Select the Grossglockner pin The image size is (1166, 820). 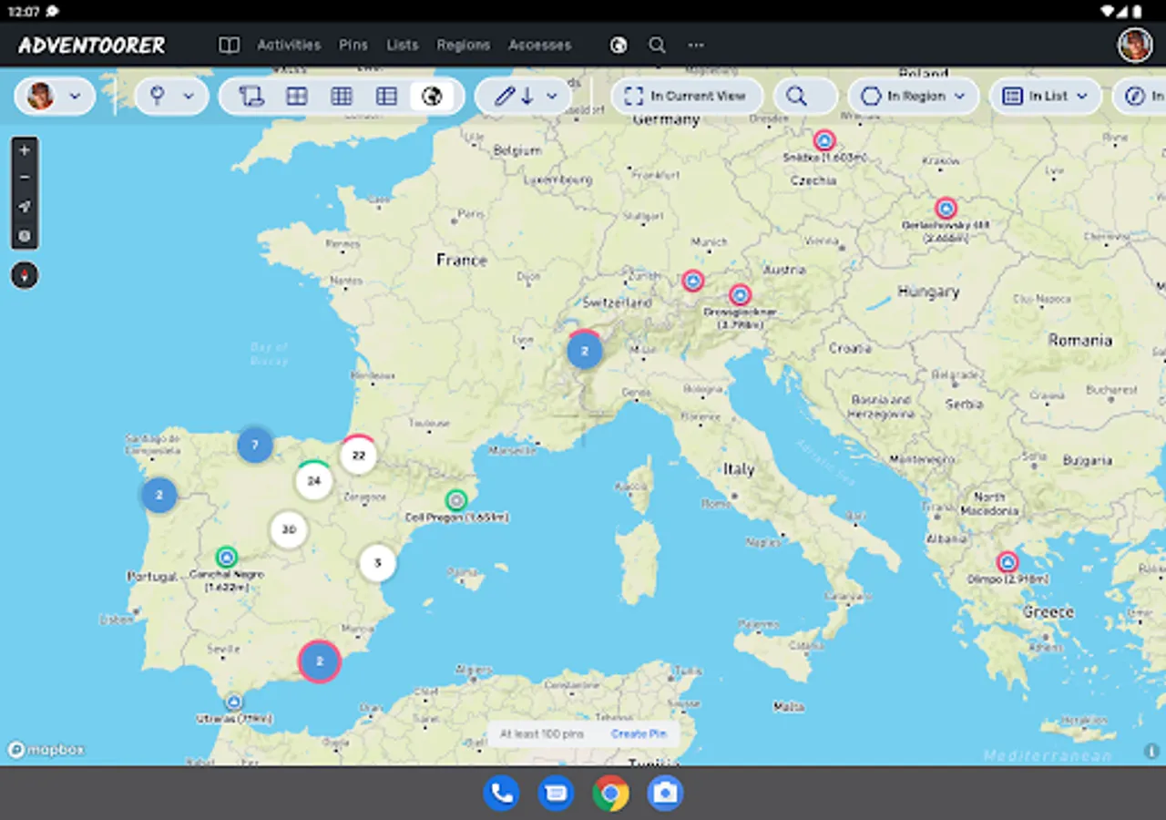click(740, 294)
